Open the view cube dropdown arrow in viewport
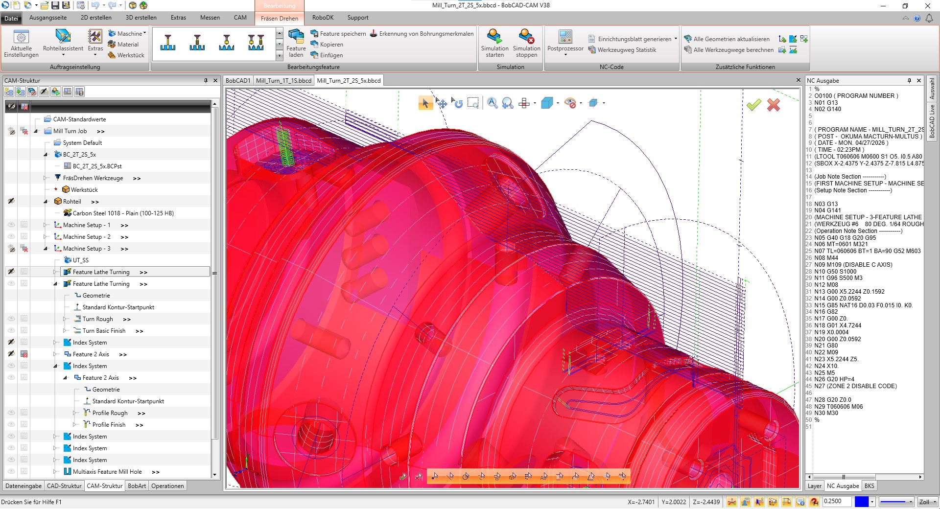The height and width of the screenshot is (509, 940). point(558,103)
